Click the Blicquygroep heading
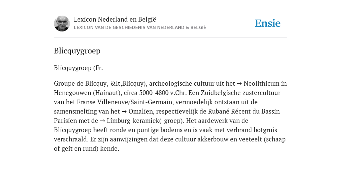341x170 pixels. coord(77,51)
